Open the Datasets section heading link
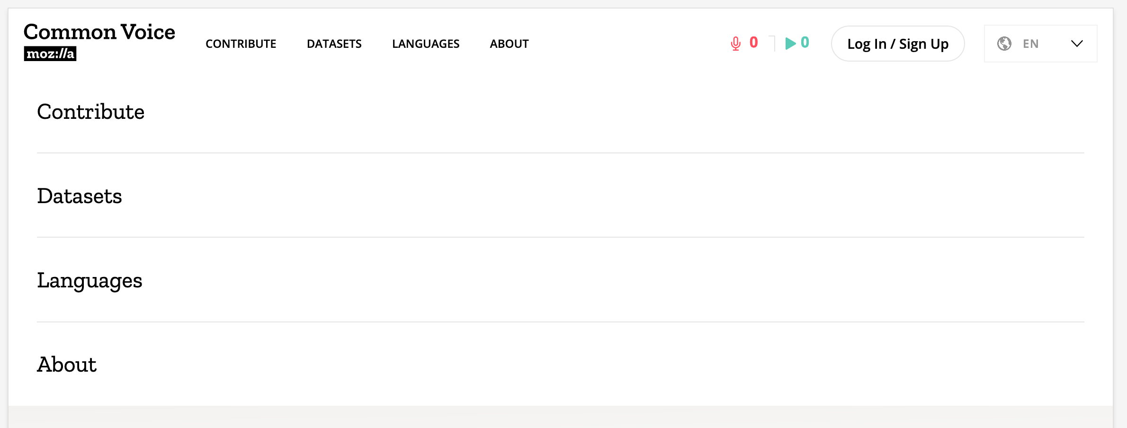This screenshot has height=428, width=1127. [x=80, y=196]
